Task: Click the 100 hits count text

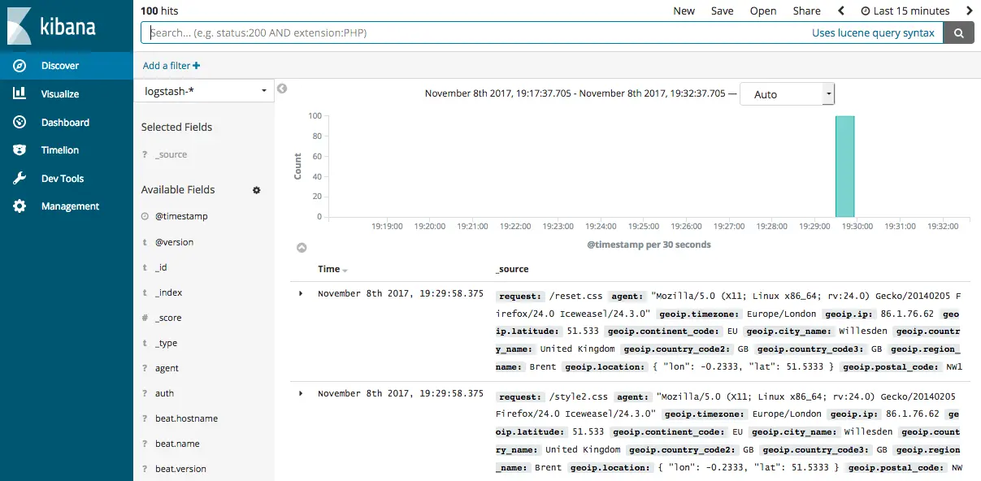Action: [x=159, y=11]
